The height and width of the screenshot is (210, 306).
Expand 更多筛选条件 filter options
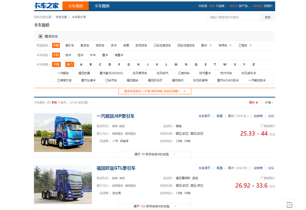pyautogui.click(x=155, y=91)
